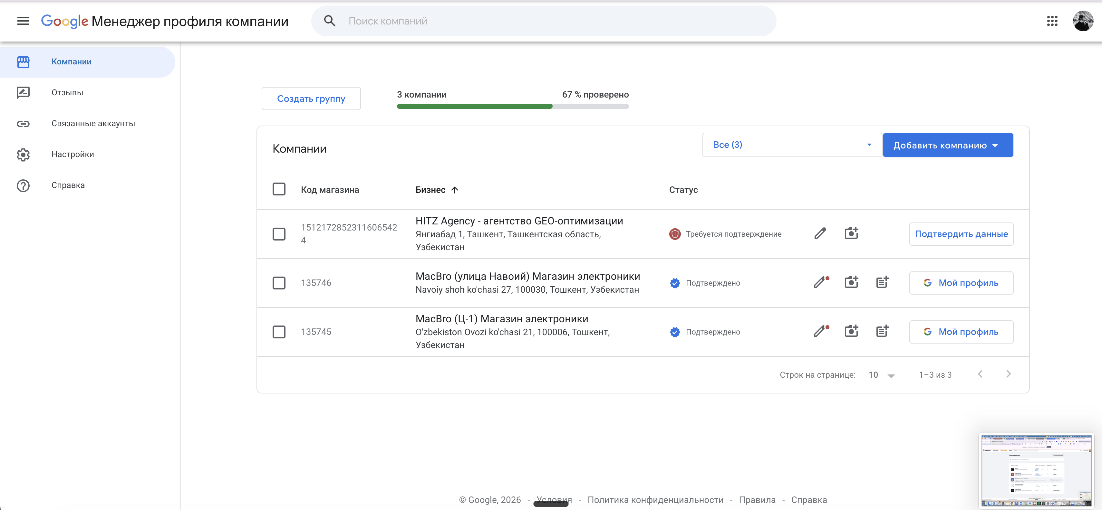Click the Связанные аккаунты link icon
1102x510 pixels.
(23, 124)
